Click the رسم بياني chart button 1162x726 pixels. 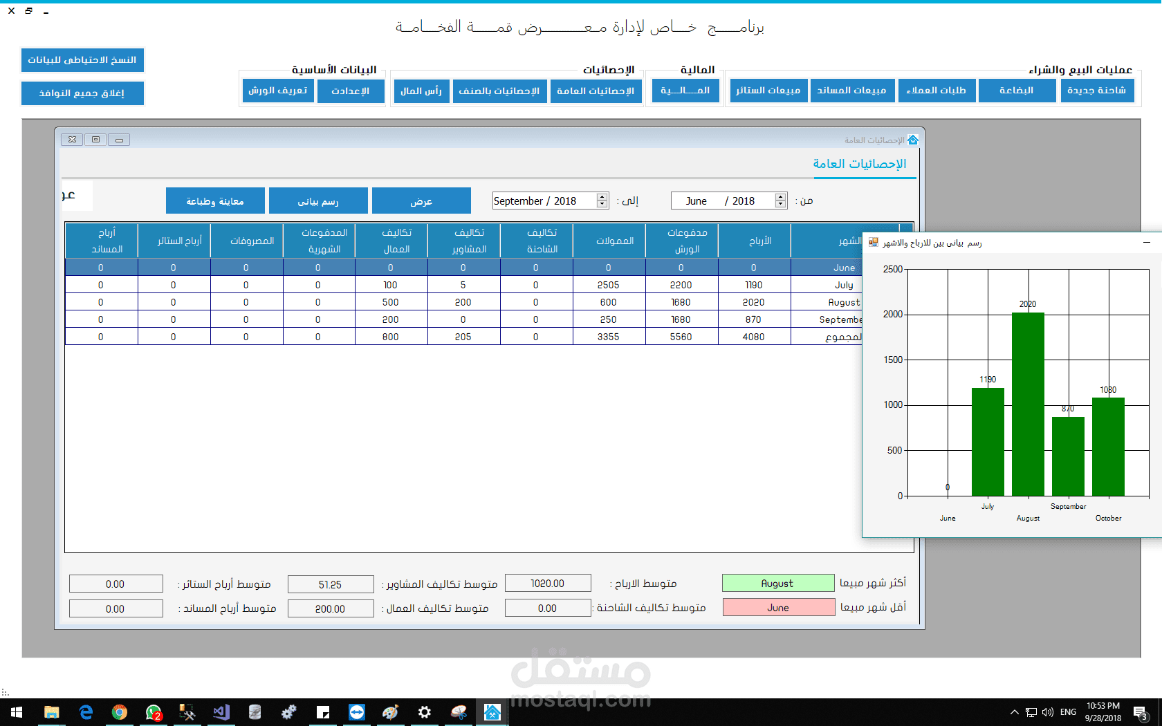tap(318, 201)
